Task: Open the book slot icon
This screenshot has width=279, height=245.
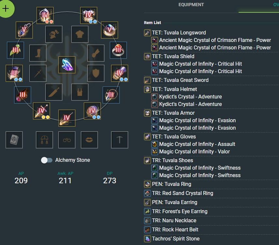Action: [14, 140]
